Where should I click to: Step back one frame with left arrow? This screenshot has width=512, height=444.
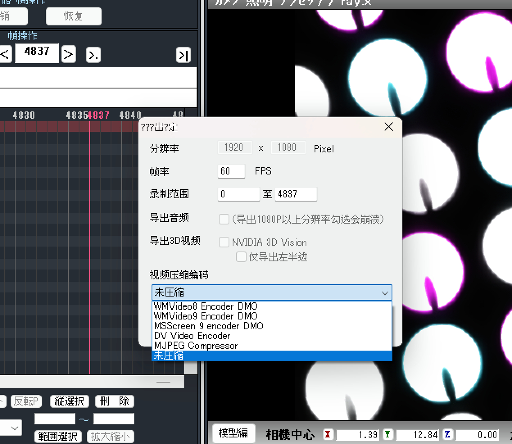pyautogui.click(x=5, y=54)
